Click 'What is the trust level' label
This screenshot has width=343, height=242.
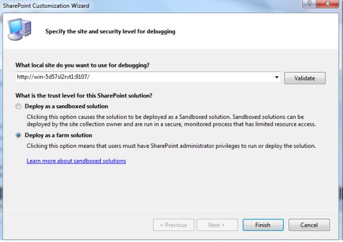tap(84, 96)
